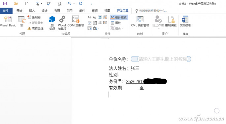Create a new blank document
This screenshot has height=124, width=226.
[27, 3]
